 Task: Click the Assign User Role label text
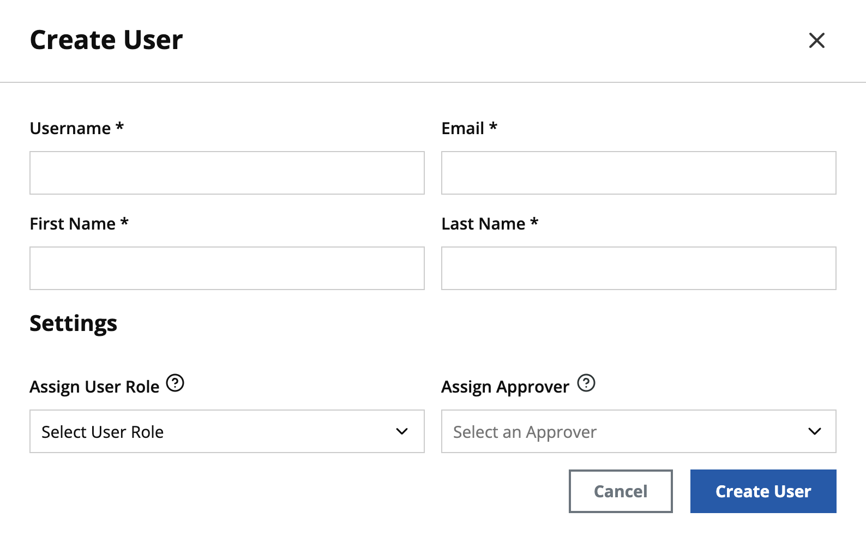point(94,387)
